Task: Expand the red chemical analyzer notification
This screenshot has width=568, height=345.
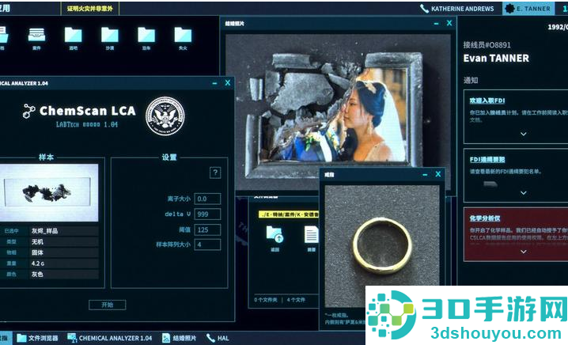Action: tap(523, 252)
